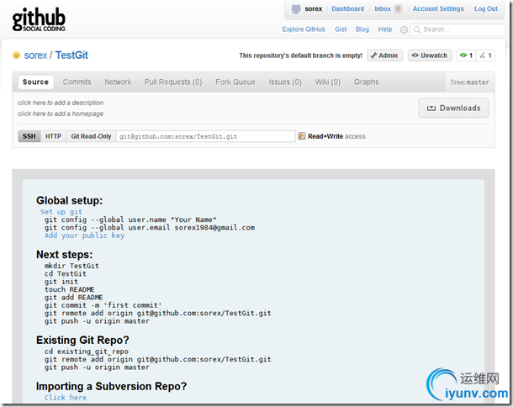This screenshot has height=407, width=513.
Task: Click the Log Out link
Action: click(486, 9)
